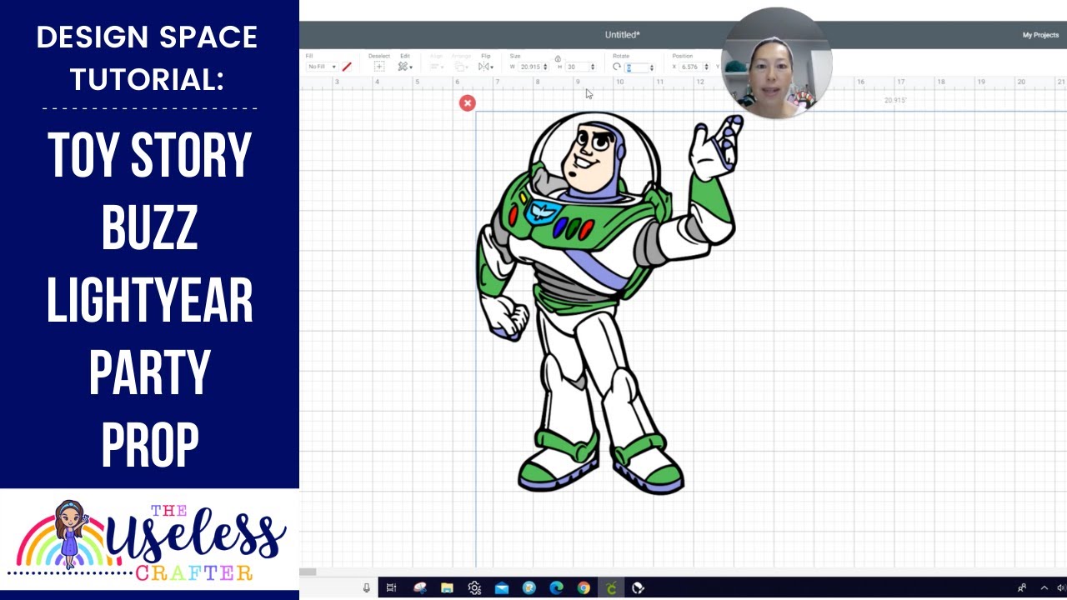Screen dimensions: 1067x600
Task: Open the Paint app from taskbar
Action: pos(419,587)
